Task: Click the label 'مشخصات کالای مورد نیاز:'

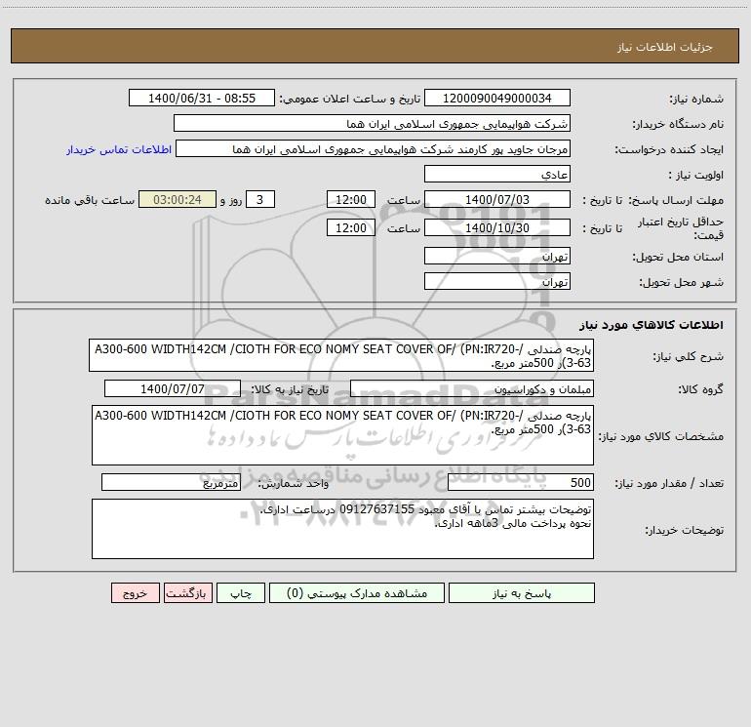Action: (661, 436)
